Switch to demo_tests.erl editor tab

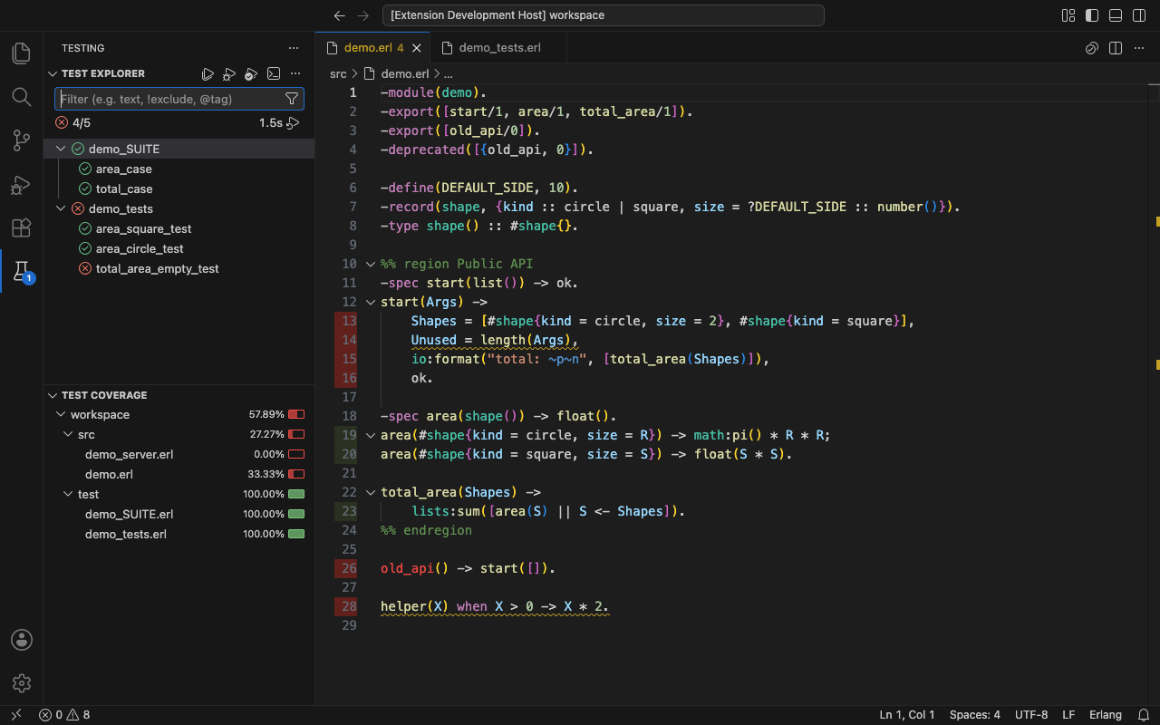point(499,48)
